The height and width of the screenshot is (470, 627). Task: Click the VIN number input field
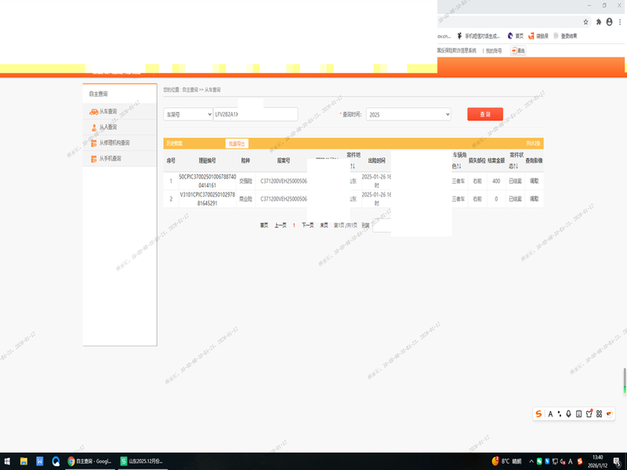(255, 114)
